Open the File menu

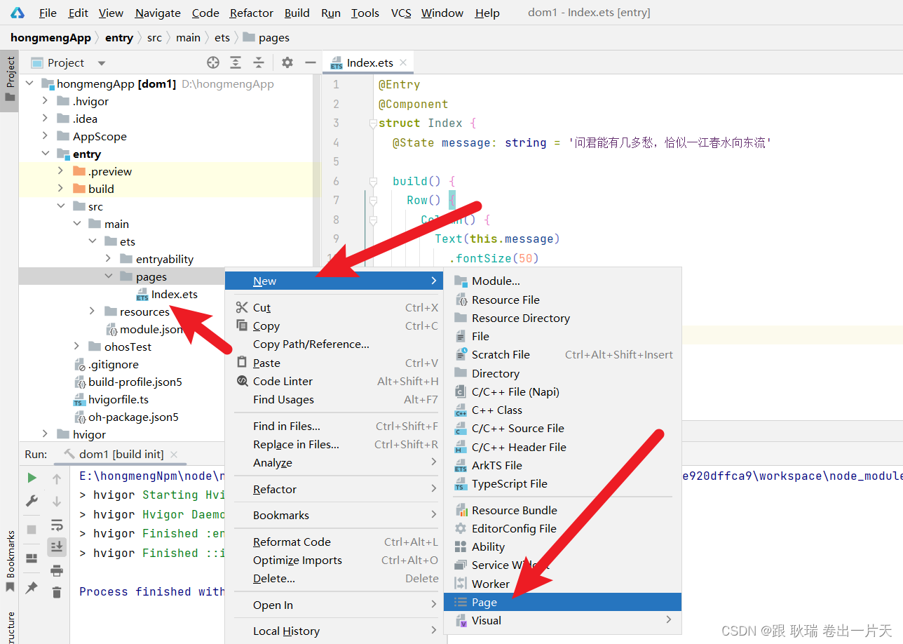[48, 13]
